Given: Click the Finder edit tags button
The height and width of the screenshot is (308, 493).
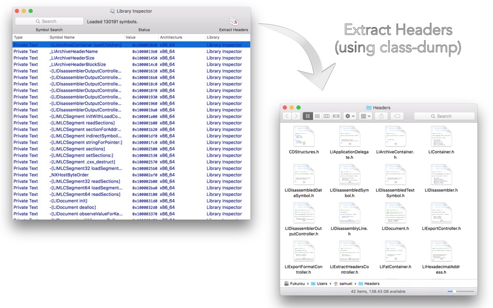Looking at the screenshot, I should pyautogui.click(x=397, y=116).
